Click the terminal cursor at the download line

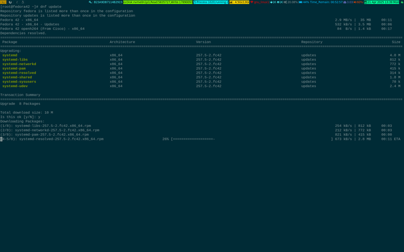pos(1,139)
